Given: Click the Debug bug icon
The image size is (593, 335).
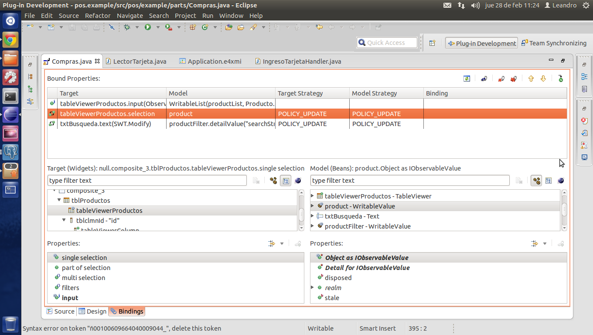Looking at the screenshot, I should tap(127, 27).
